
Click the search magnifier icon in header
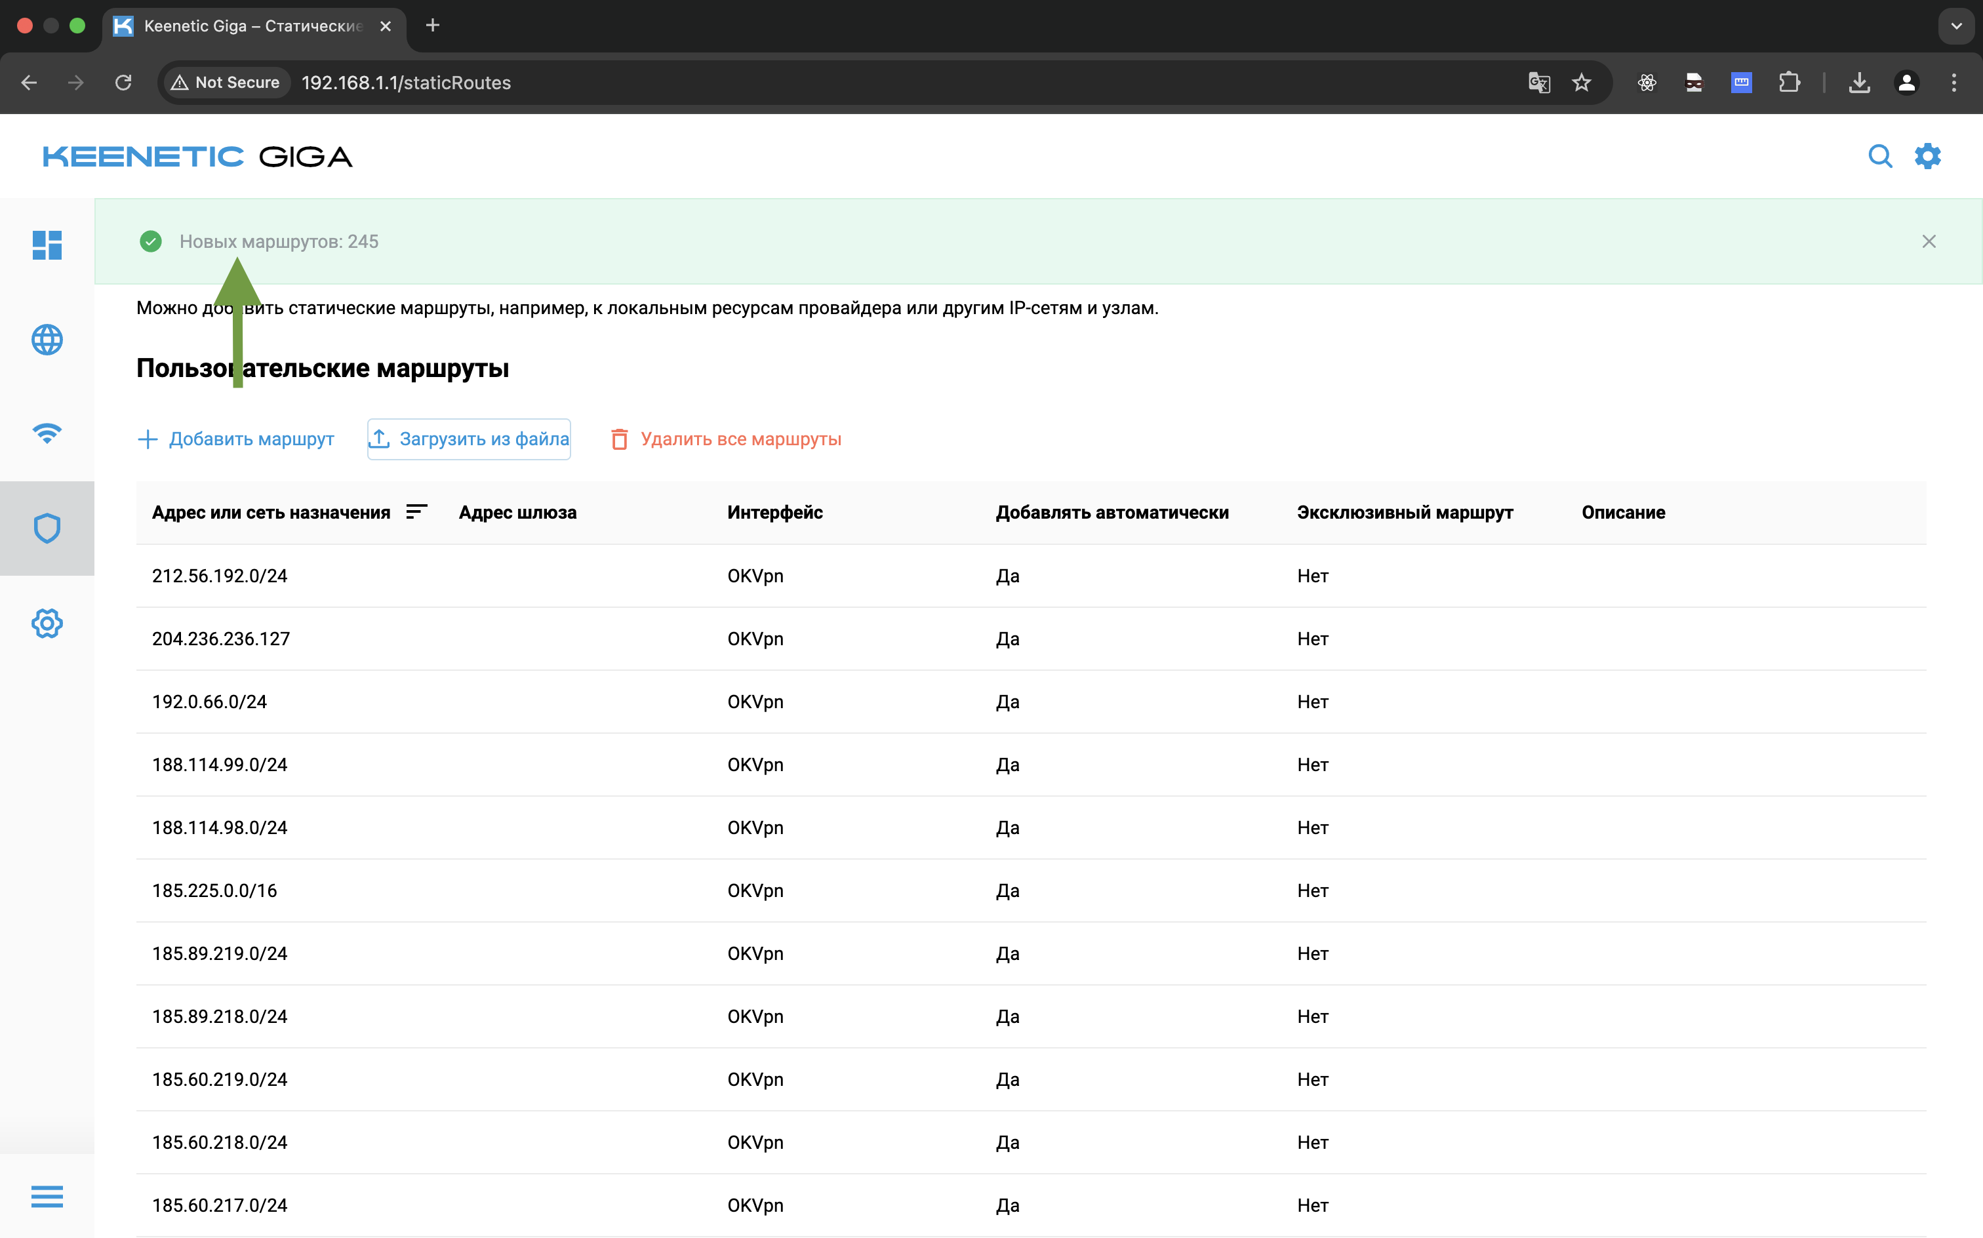click(1880, 156)
